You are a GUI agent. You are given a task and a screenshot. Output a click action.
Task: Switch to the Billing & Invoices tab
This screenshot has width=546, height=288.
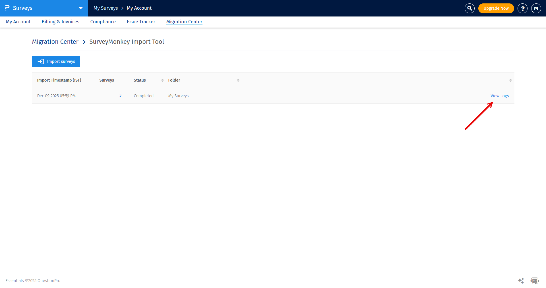[60, 22]
